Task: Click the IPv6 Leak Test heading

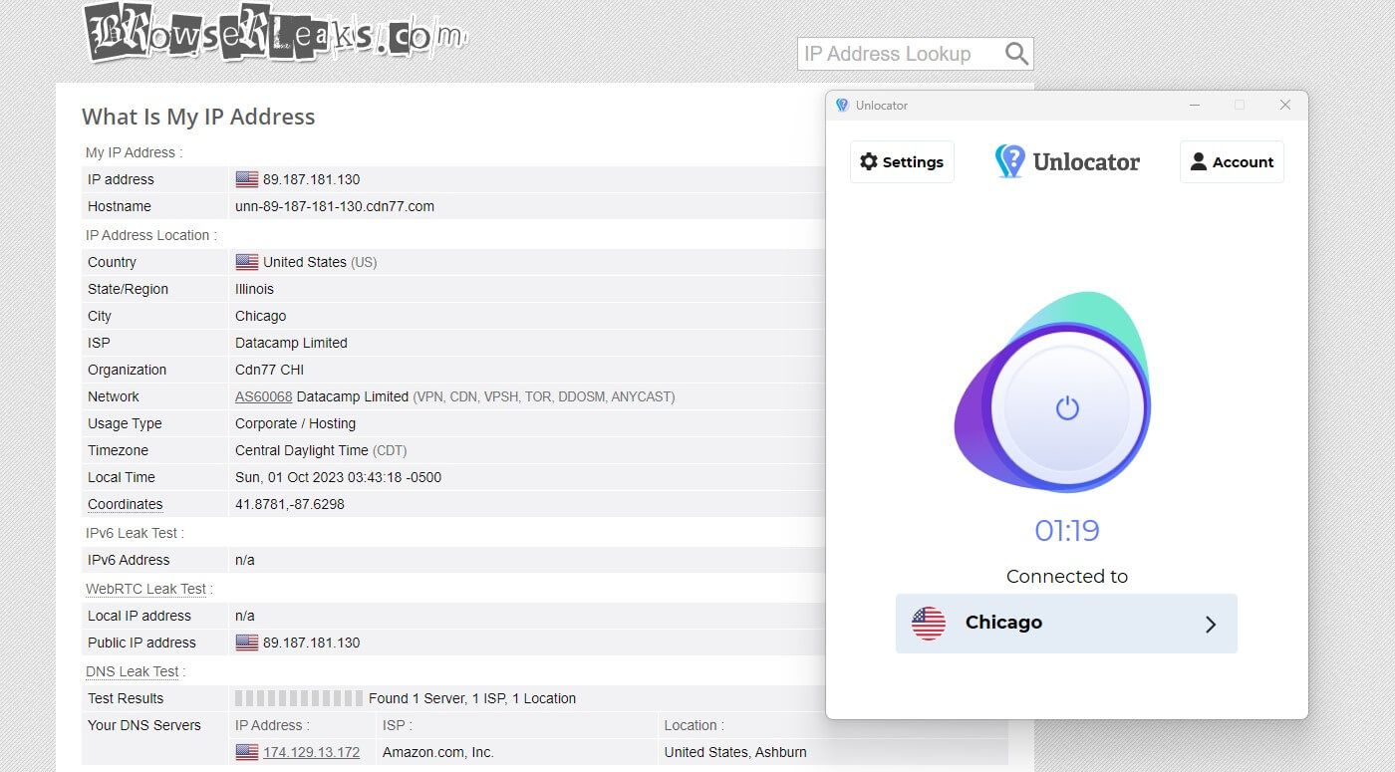Action: (135, 533)
